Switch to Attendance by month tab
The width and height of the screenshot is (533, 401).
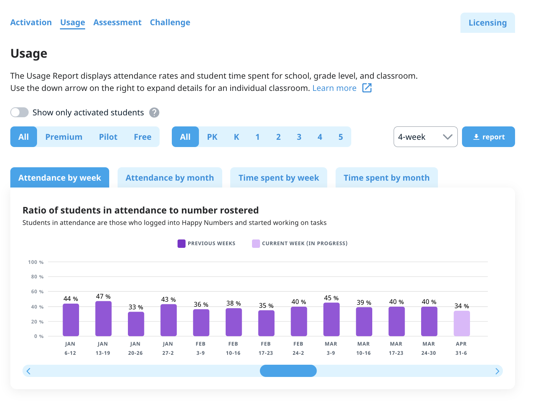pyautogui.click(x=170, y=178)
